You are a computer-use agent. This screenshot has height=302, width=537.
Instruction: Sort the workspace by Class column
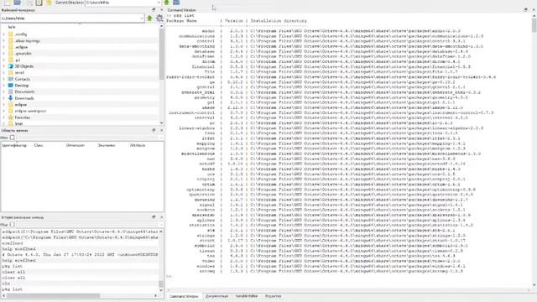(x=39, y=145)
